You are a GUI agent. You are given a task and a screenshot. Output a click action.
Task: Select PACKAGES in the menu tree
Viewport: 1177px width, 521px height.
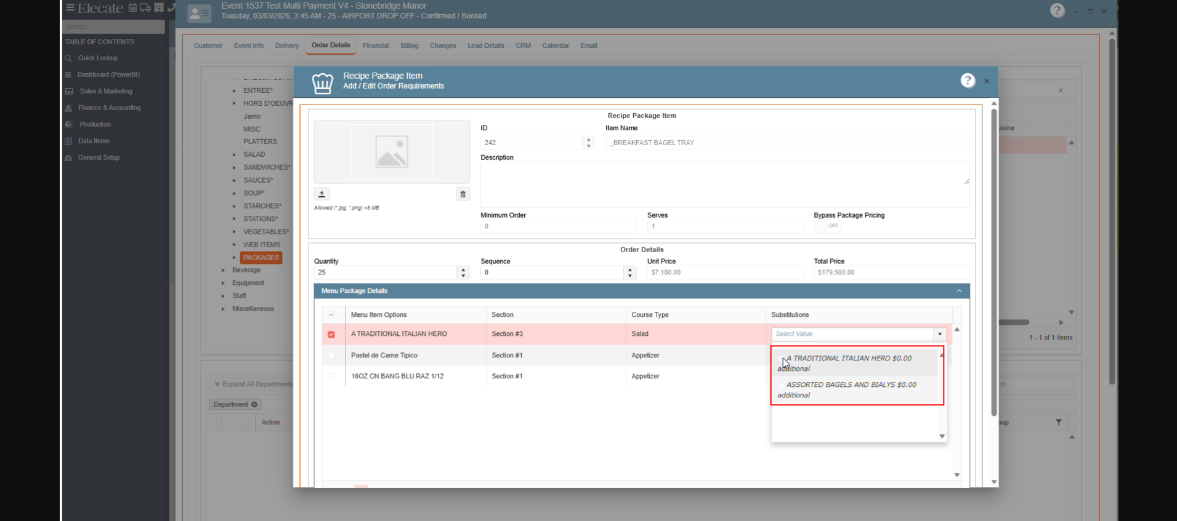261,258
